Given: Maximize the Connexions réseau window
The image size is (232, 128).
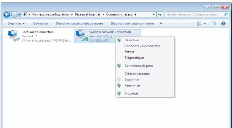Looking at the screenshot, I should click(216, 7).
